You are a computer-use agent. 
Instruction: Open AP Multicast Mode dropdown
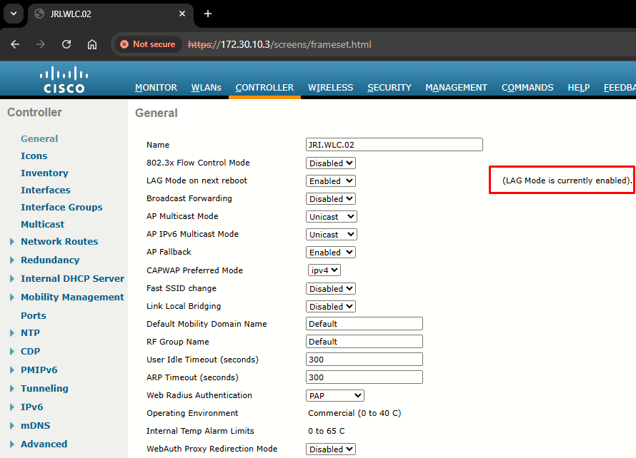(332, 217)
